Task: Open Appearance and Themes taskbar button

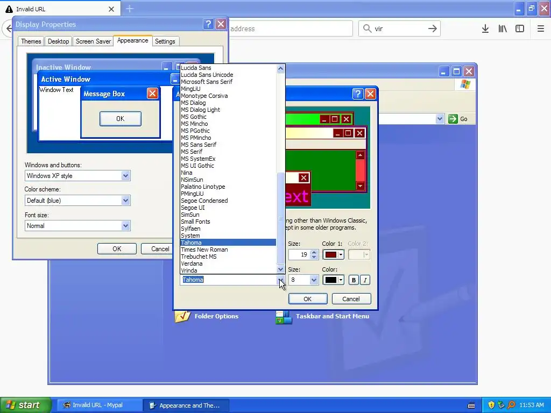Action: click(x=187, y=405)
